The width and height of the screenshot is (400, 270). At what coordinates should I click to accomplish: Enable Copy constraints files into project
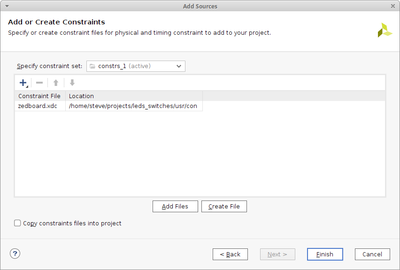pos(18,224)
